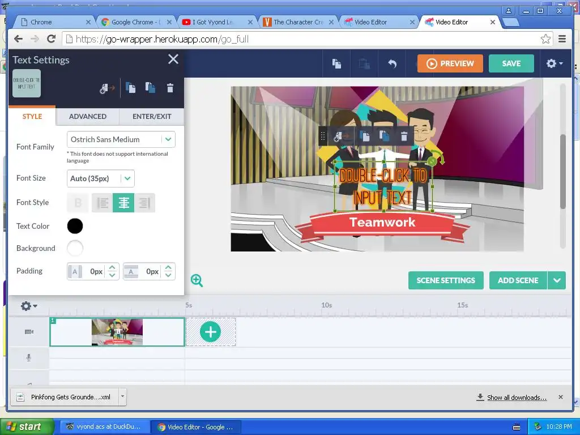This screenshot has width=580, height=435.
Task: Increase the horizontal padding value
Action: (x=112, y=267)
